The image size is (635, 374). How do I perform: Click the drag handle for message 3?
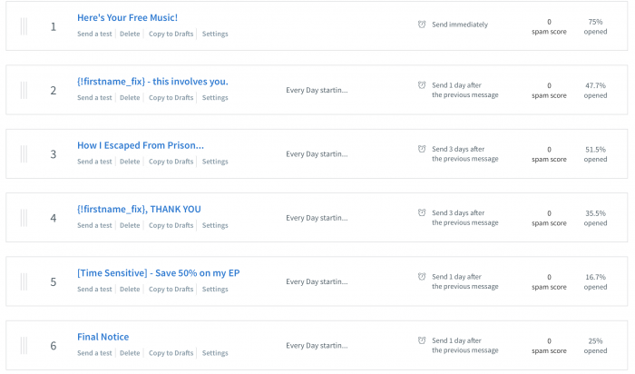pos(24,154)
